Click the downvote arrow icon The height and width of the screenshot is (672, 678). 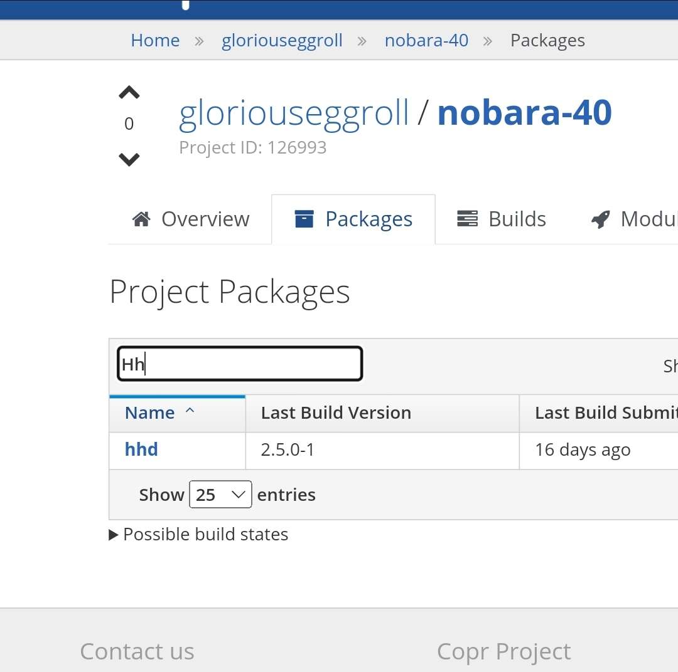coord(129,159)
